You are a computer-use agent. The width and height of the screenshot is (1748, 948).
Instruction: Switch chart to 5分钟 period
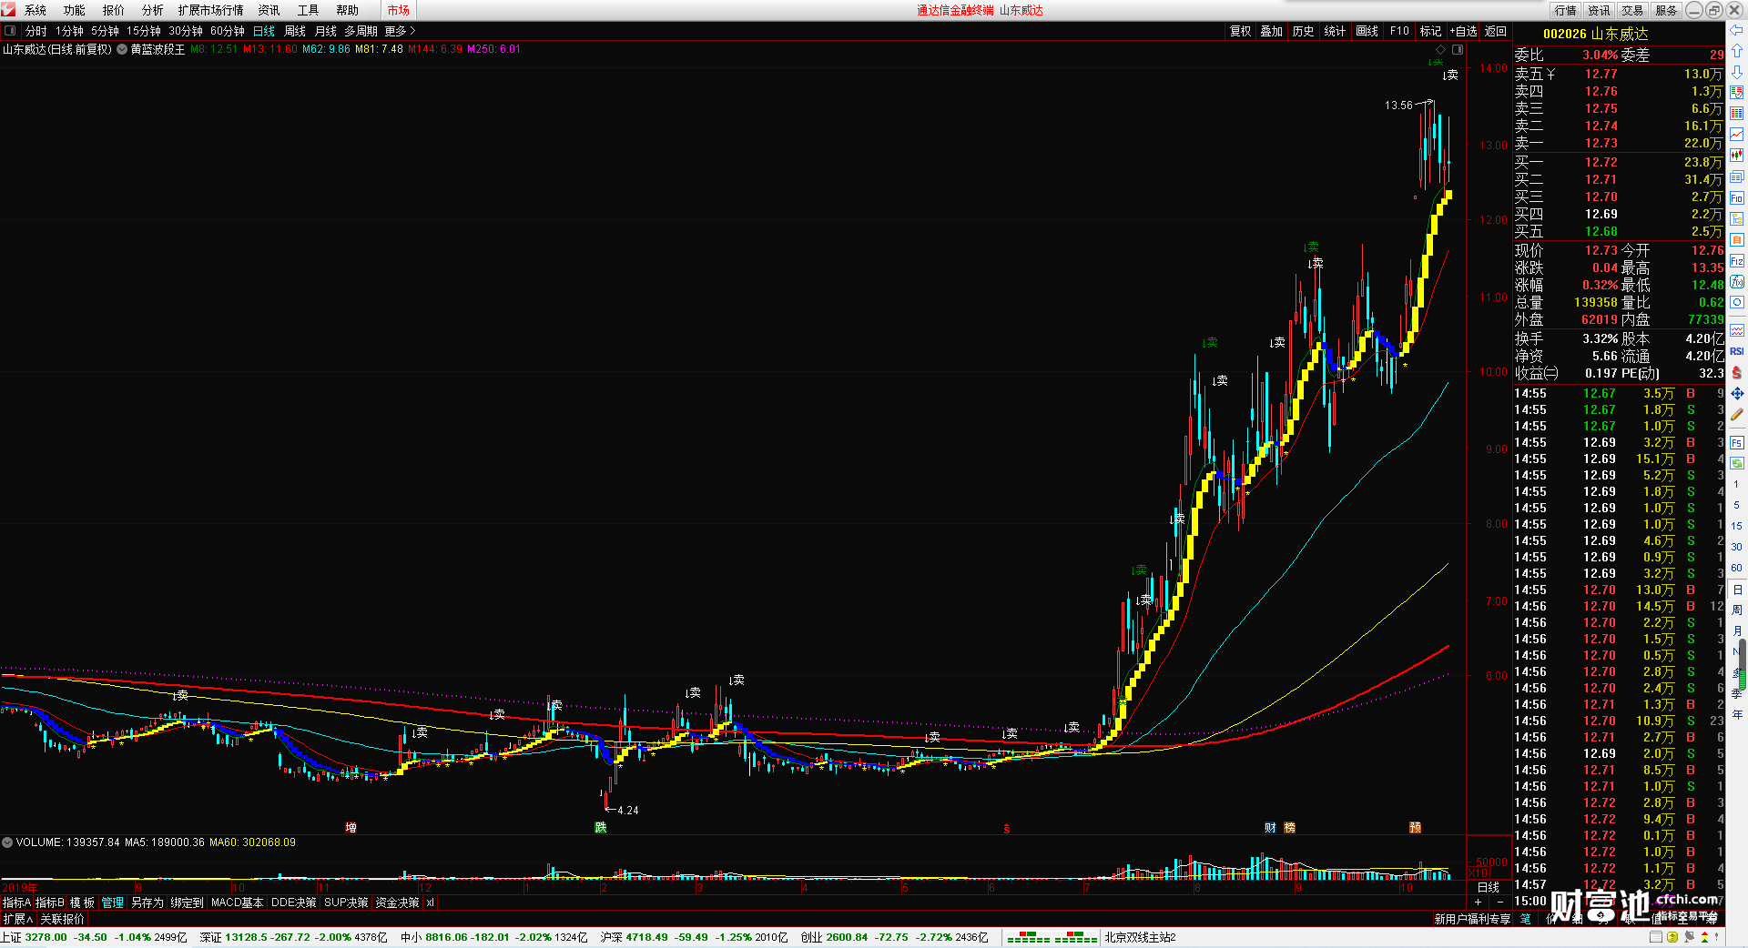[x=105, y=31]
